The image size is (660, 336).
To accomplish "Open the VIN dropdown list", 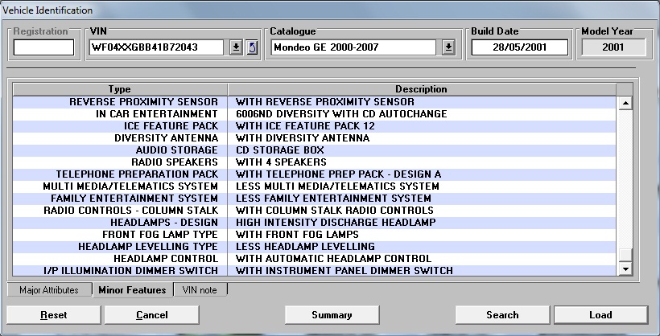I will tap(236, 47).
